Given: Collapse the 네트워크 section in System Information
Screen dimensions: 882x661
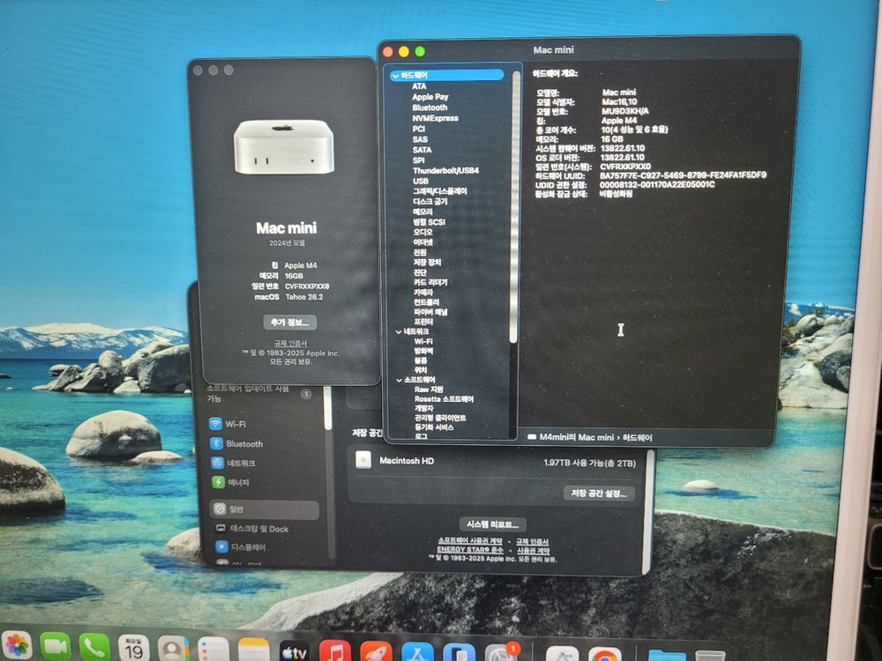Looking at the screenshot, I should (x=399, y=331).
